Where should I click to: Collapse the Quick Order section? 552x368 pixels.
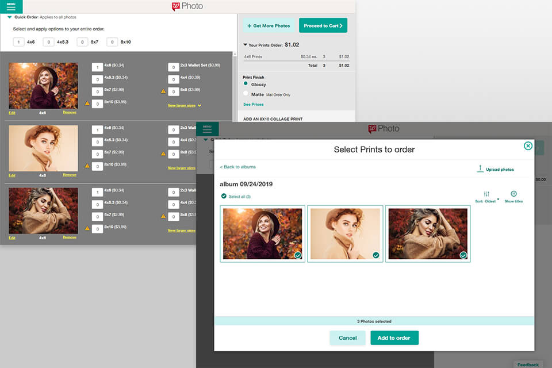click(9, 17)
